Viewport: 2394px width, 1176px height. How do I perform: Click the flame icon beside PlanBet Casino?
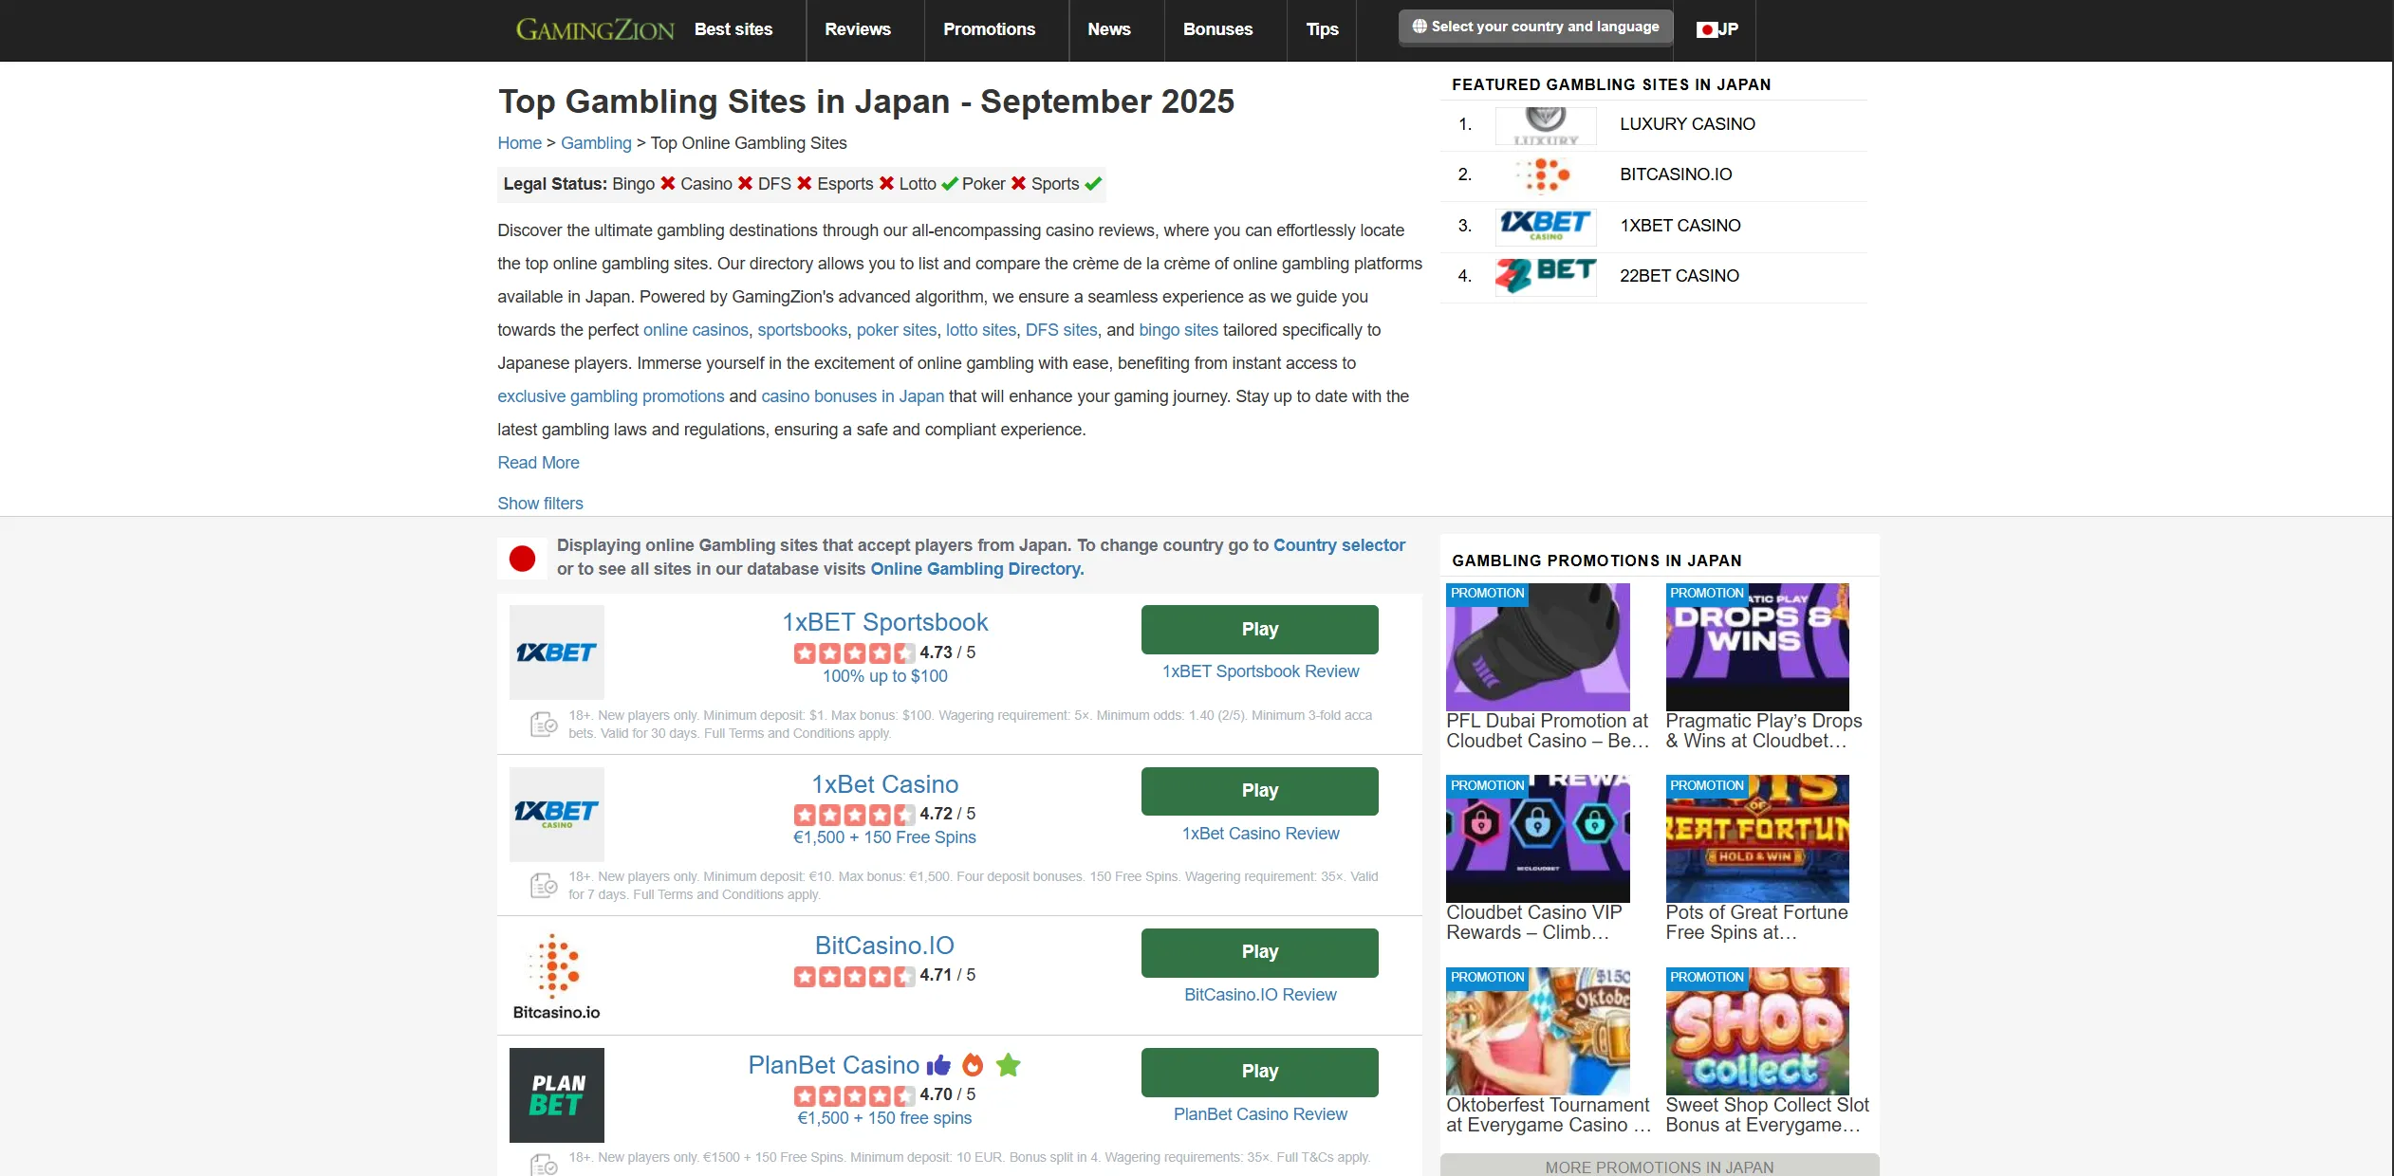[x=973, y=1065]
